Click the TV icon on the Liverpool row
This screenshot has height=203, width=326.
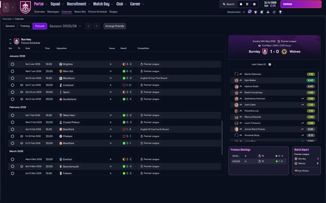(x=22, y=85)
